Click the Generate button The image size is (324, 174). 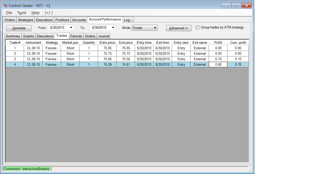[19, 28]
